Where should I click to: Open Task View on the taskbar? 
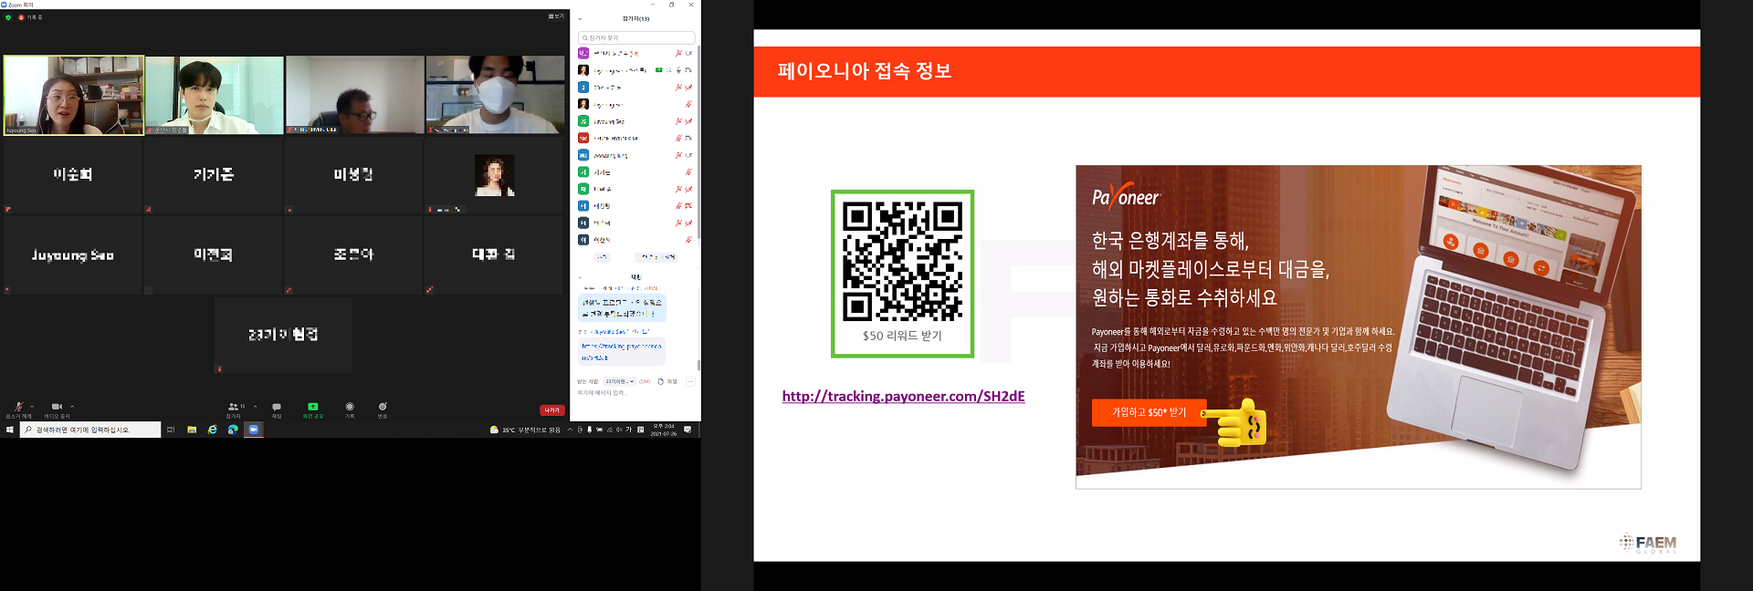[x=171, y=430]
